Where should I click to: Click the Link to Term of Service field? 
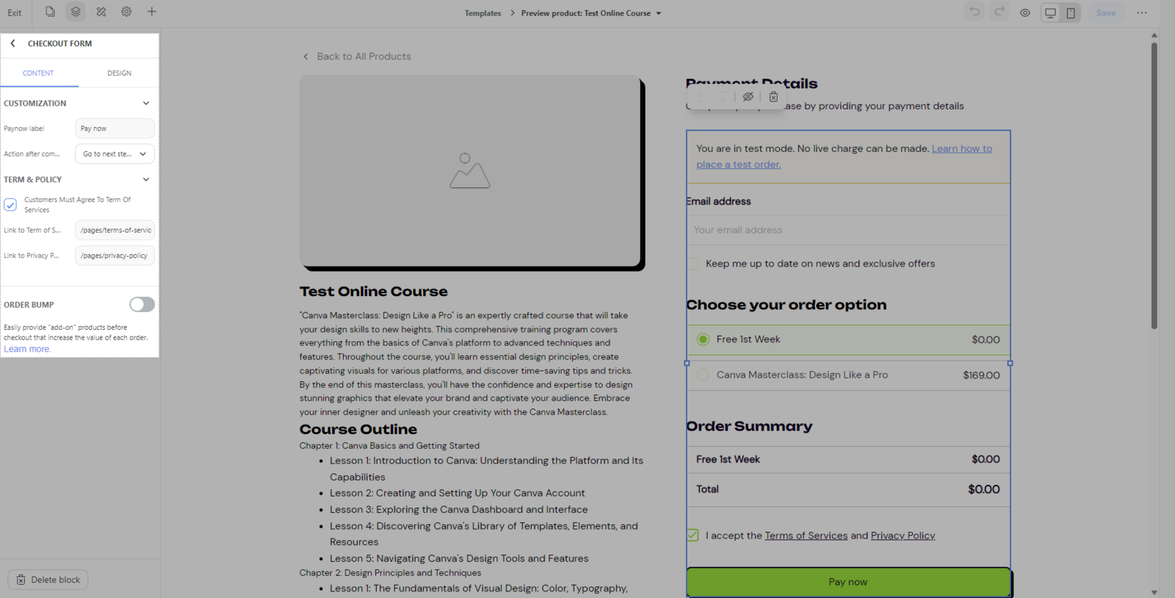point(115,230)
